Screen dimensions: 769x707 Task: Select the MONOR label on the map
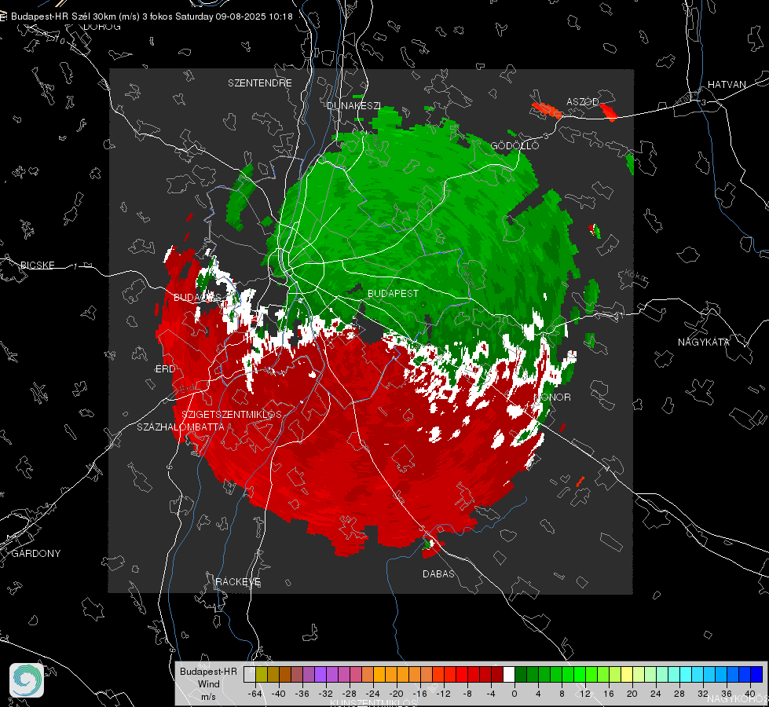coord(552,397)
